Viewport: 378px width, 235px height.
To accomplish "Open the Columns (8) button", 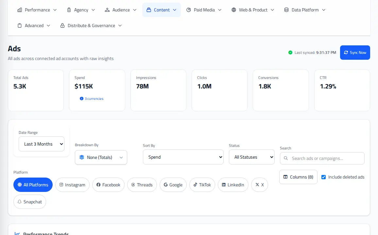I will (x=298, y=177).
